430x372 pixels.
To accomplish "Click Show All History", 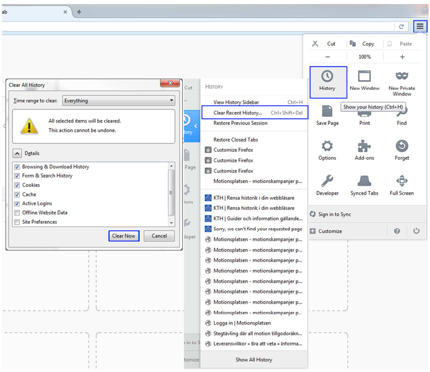I will (253, 360).
